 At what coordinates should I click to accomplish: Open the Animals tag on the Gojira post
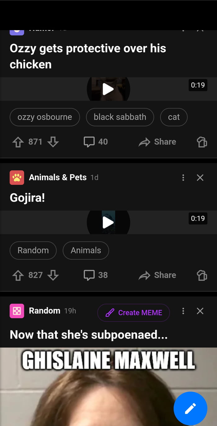pos(86,250)
